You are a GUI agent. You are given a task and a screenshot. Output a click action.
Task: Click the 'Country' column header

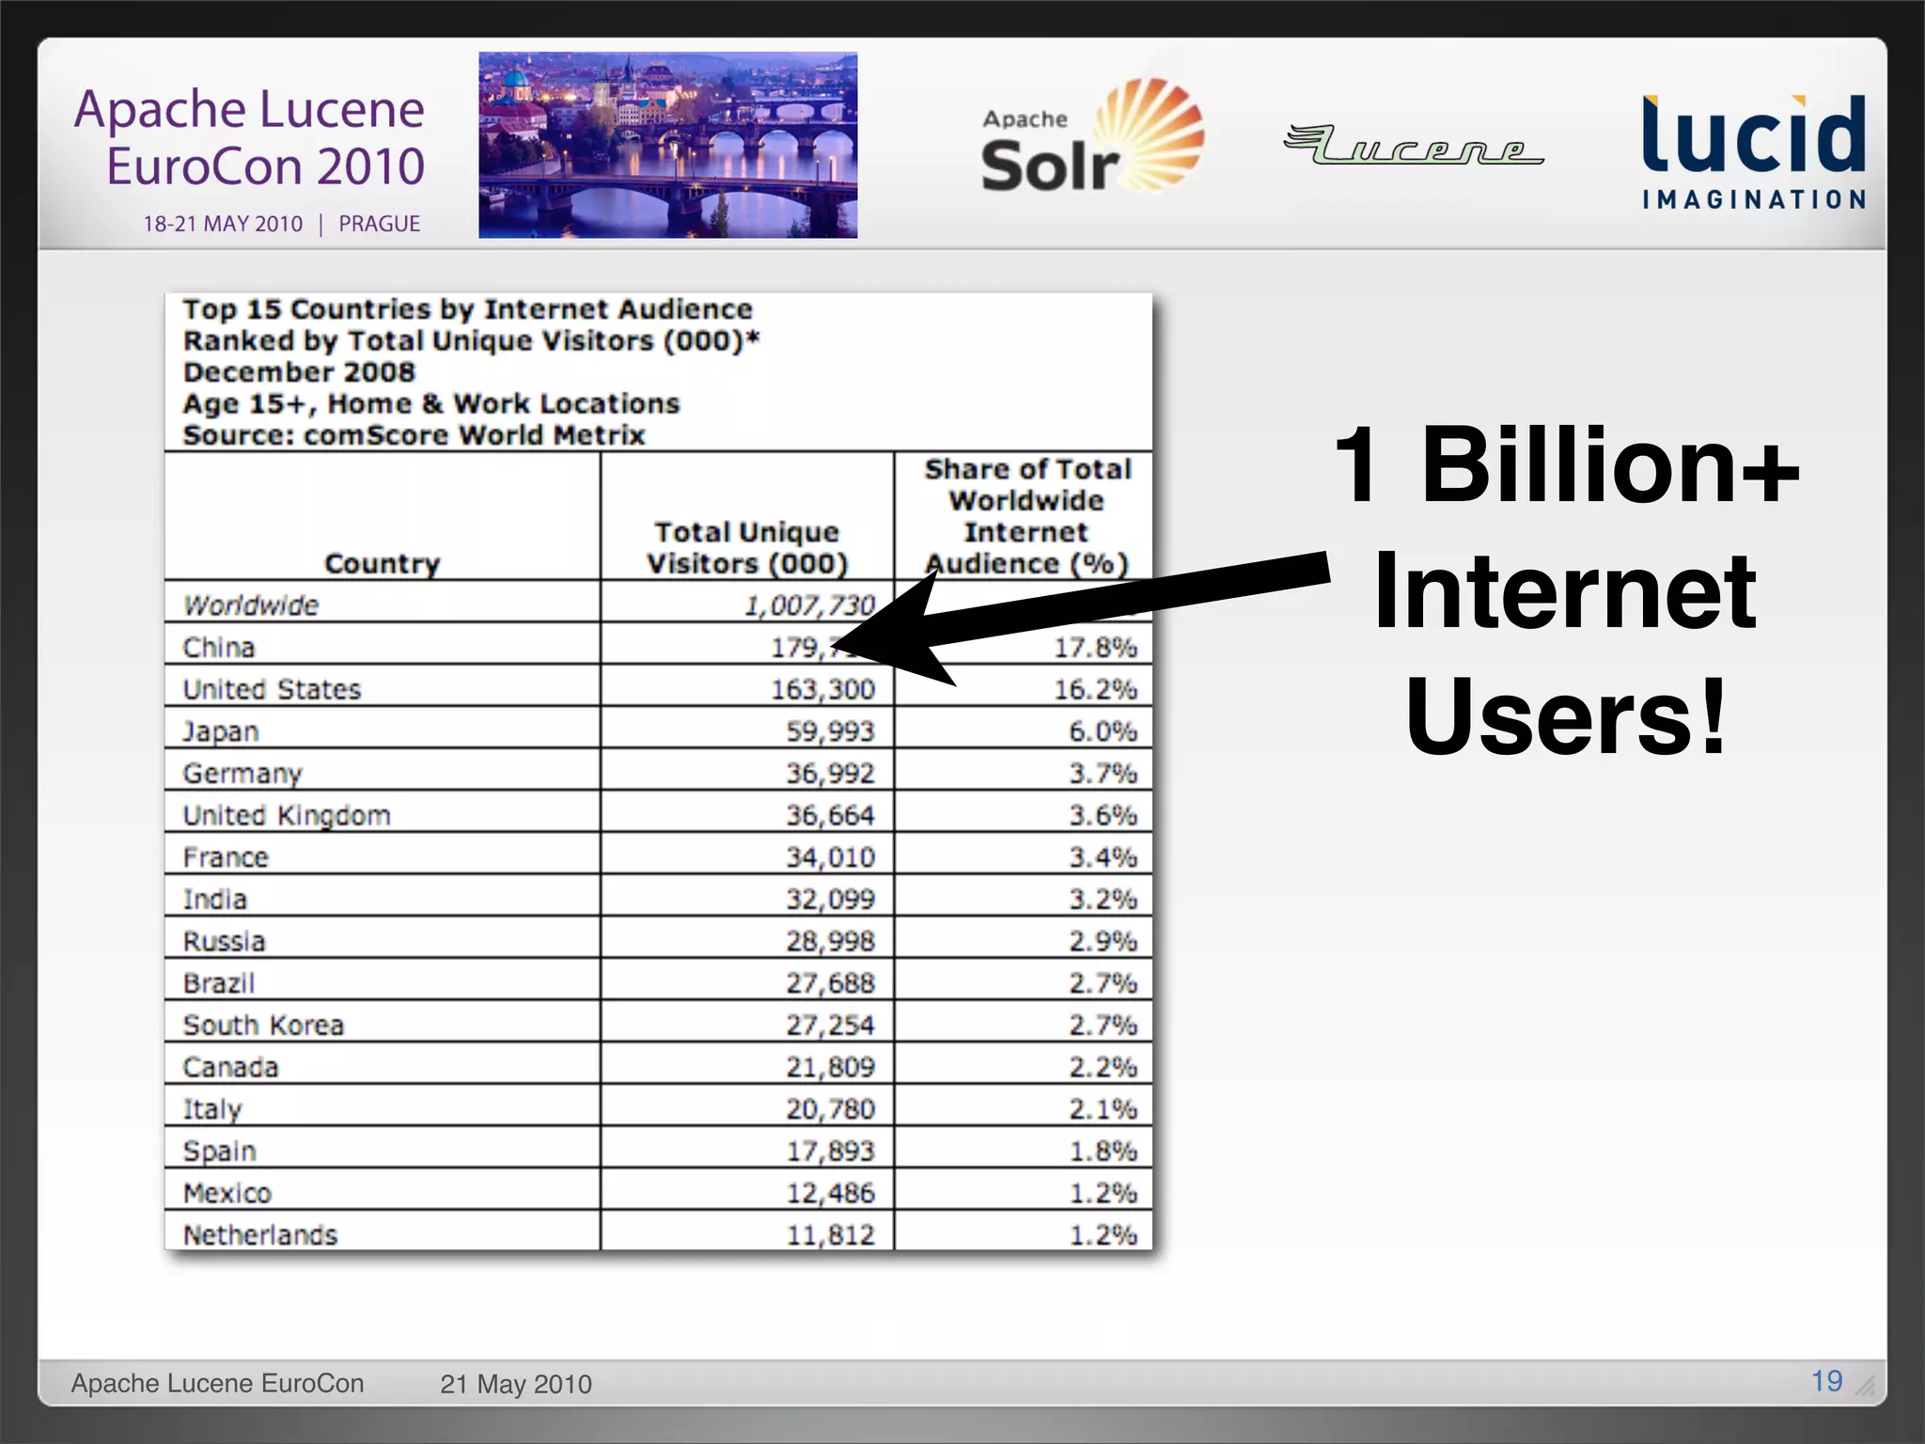click(382, 563)
